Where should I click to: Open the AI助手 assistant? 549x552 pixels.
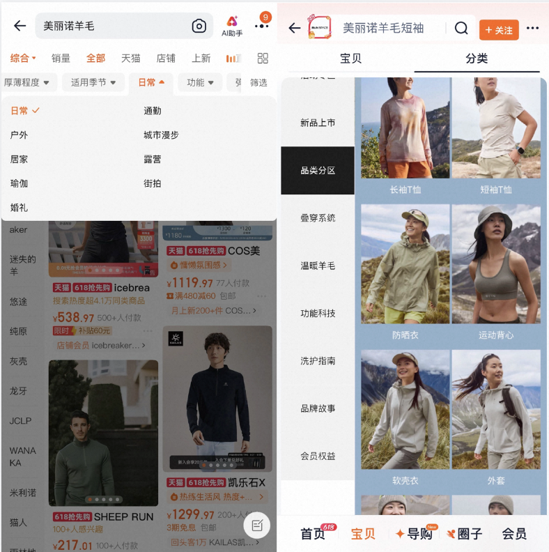(x=232, y=26)
